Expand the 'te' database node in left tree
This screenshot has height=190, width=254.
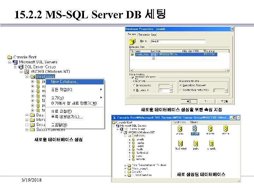click(x=32, y=110)
